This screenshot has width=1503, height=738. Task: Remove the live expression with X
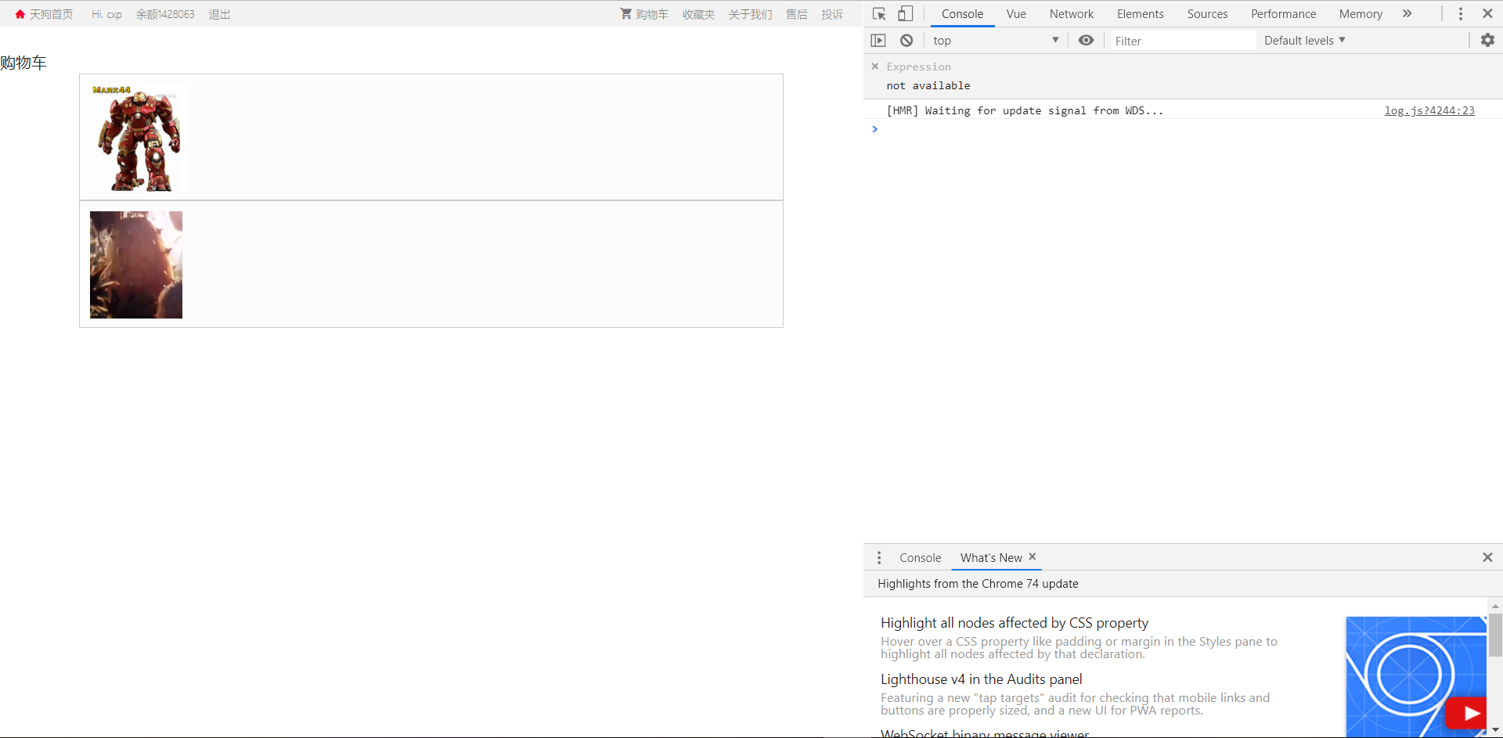click(875, 67)
